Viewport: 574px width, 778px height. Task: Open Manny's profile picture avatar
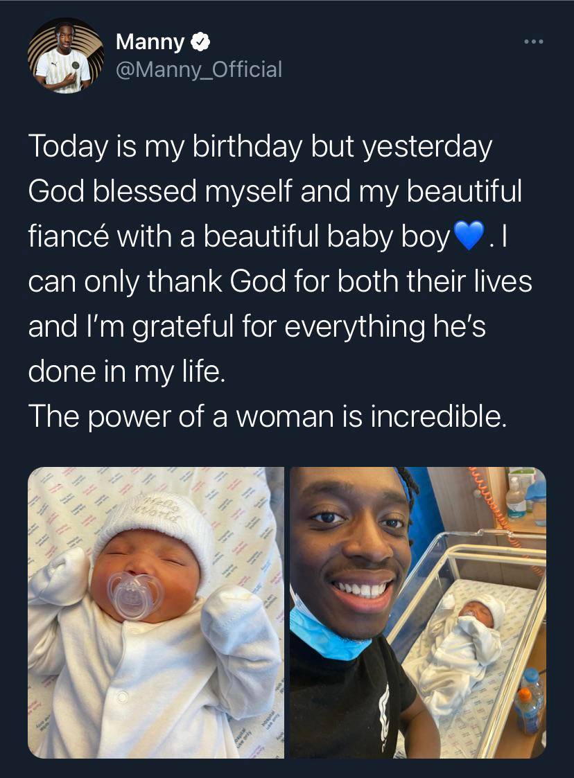(66, 55)
